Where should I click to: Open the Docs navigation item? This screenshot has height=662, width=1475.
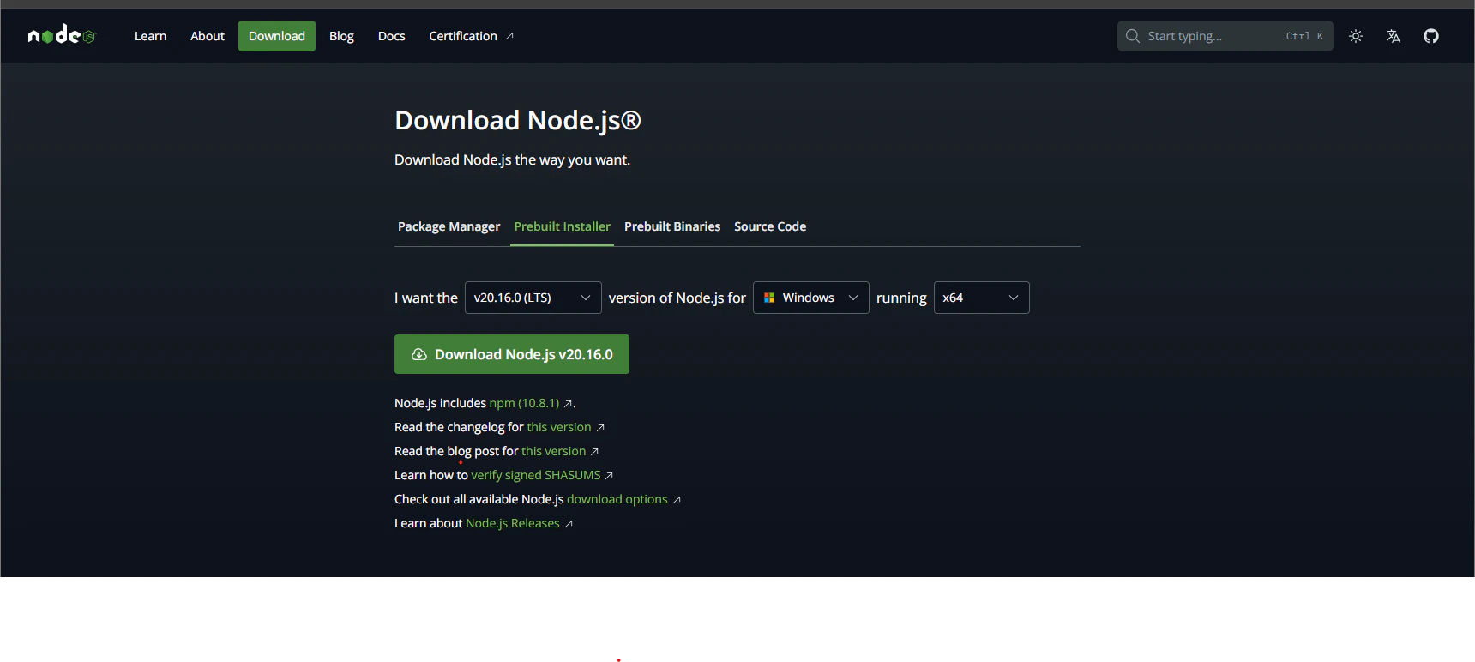(391, 36)
